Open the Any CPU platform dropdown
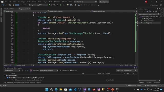Screen dimensions: 164x92 [x=42, y=5]
